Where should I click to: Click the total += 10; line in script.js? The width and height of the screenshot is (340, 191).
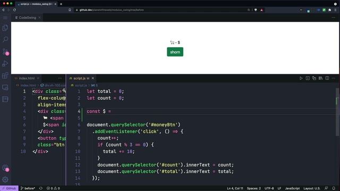118,151
